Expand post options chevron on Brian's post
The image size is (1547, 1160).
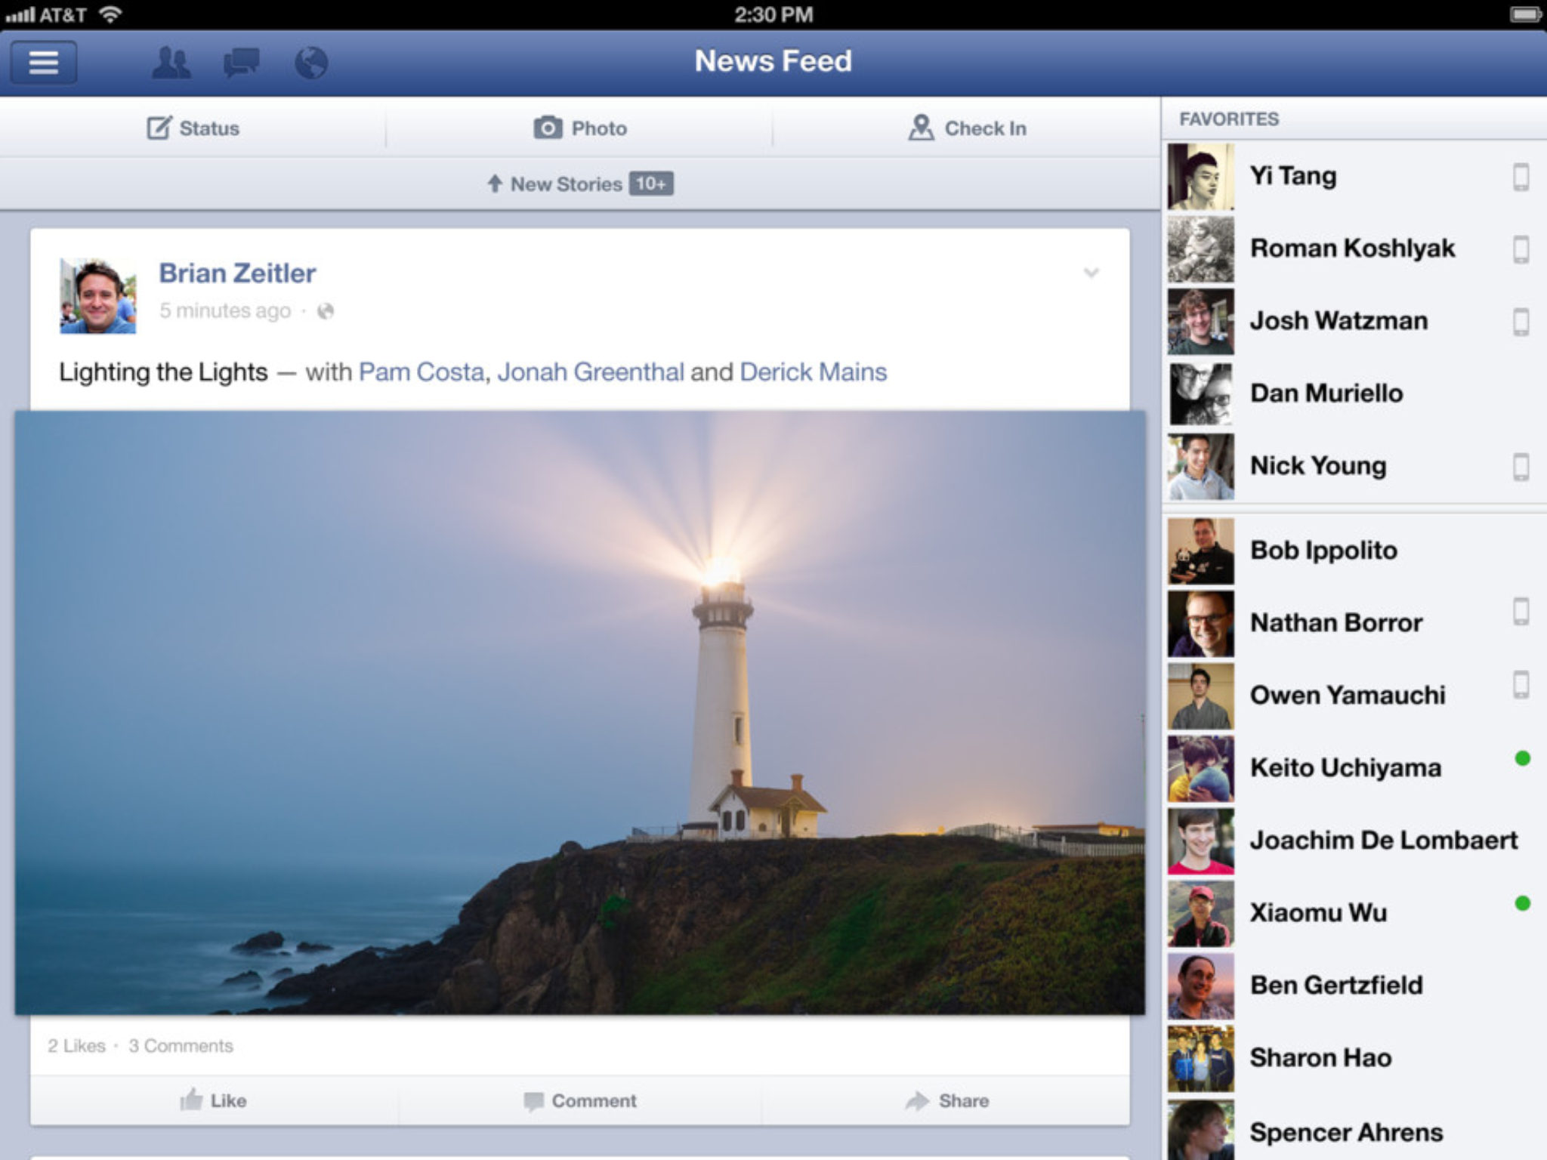[x=1091, y=273]
